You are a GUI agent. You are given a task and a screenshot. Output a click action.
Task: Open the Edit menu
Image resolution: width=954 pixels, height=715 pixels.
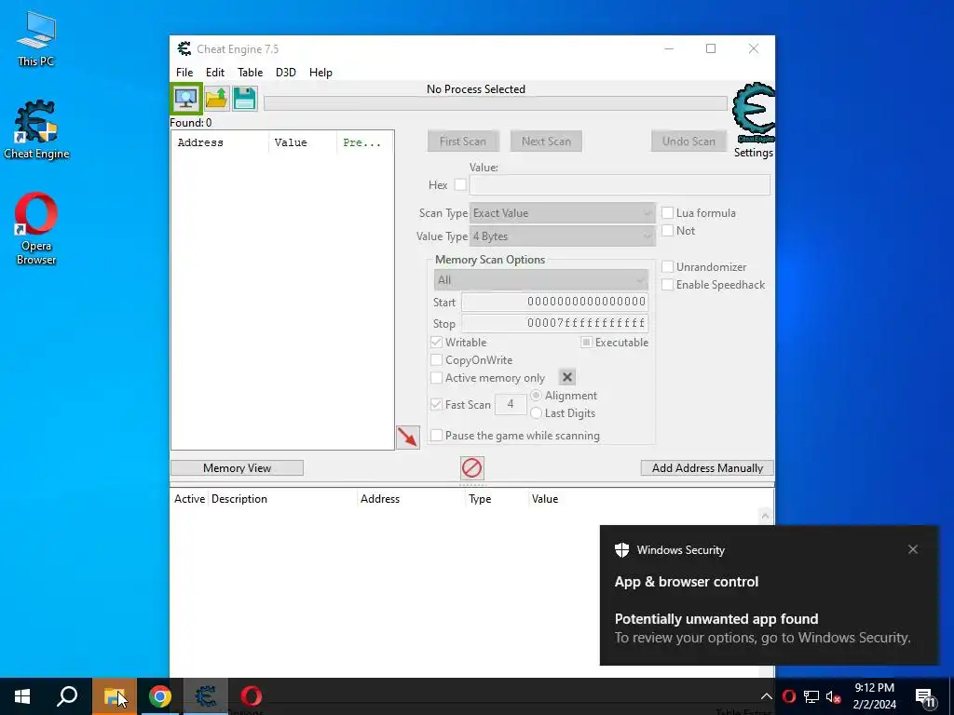pyautogui.click(x=215, y=73)
